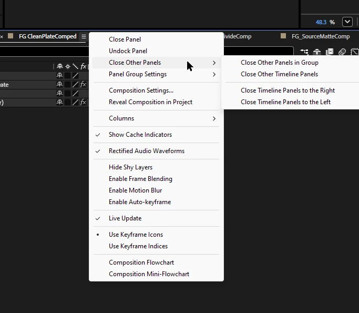
Task: Expand the Columns submenu
Action: click(x=156, y=118)
